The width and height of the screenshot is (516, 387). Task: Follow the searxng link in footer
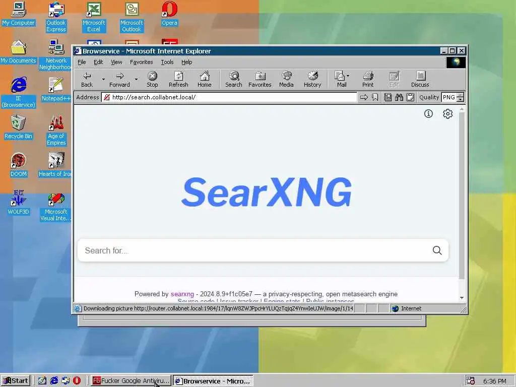[182, 294]
